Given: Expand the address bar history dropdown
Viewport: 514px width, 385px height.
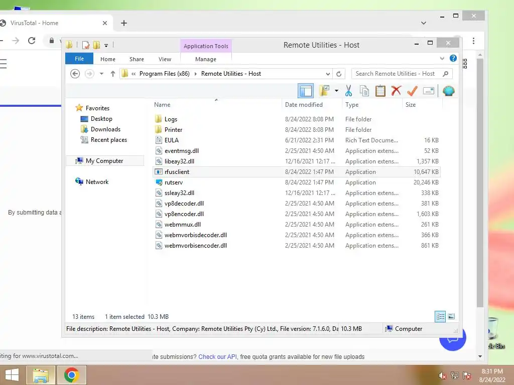Looking at the screenshot, I should (328, 74).
